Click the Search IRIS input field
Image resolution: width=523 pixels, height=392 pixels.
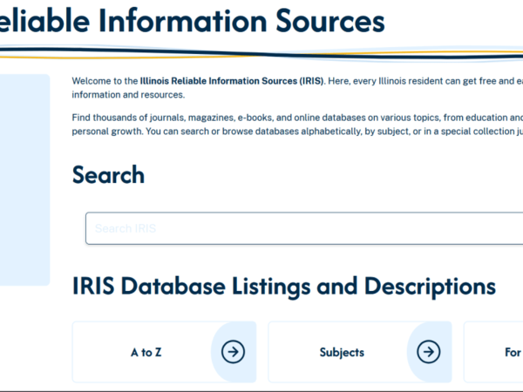coord(304,228)
